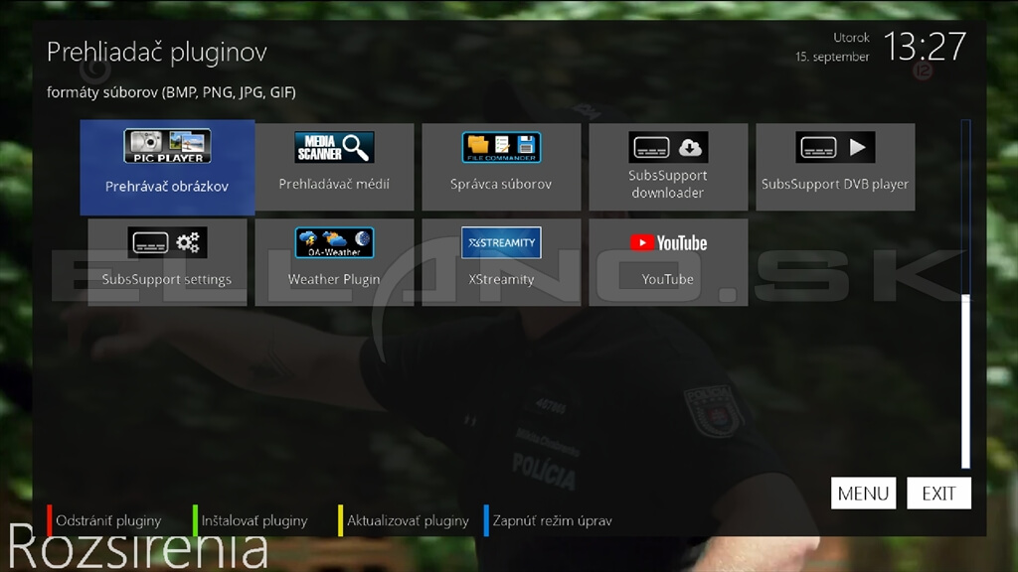Image resolution: width=1018 pixels, height=572 pixels.
Task: Launch the File Commander icon
Action: [501, 147]
